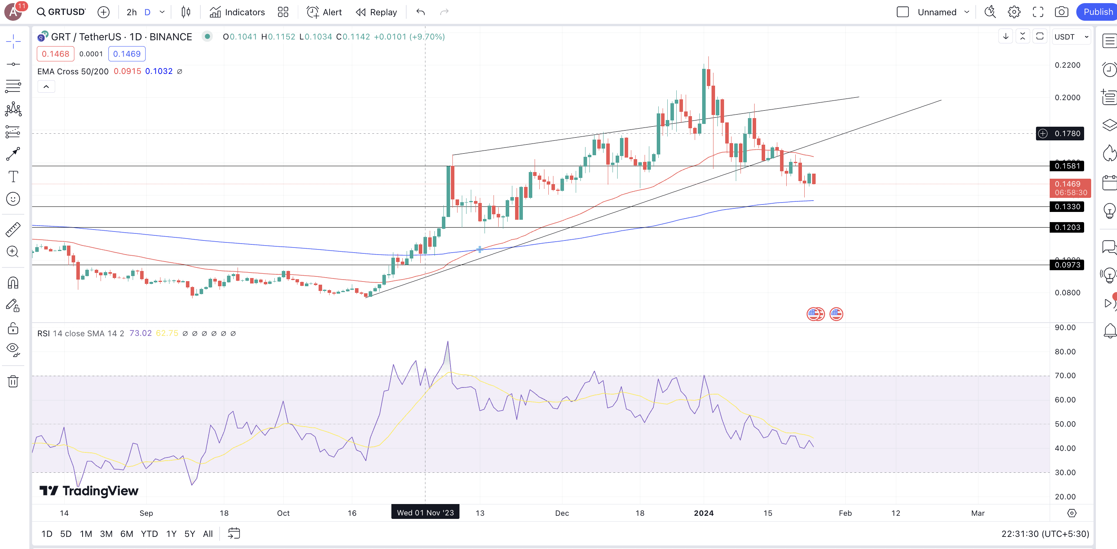Click the trash Remove drawings icon

[13, 381]
